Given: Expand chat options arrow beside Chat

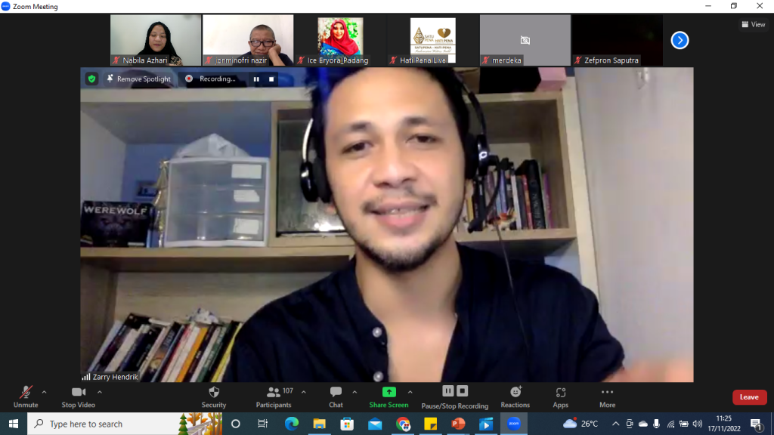Looking at the screenshot, I should pyautogui.click(x=354, y=392).
